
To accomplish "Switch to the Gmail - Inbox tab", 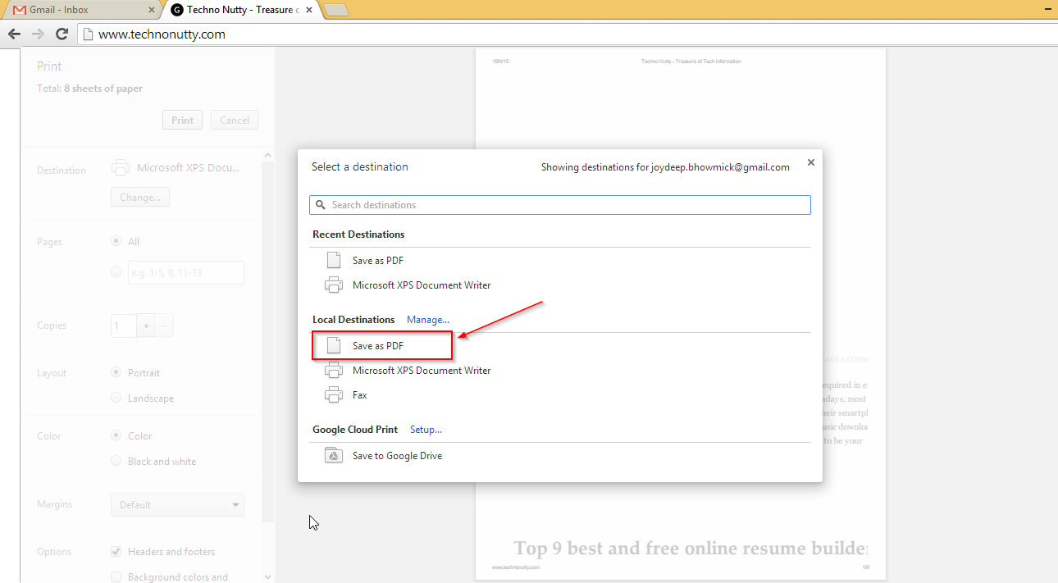I will 82,10.
